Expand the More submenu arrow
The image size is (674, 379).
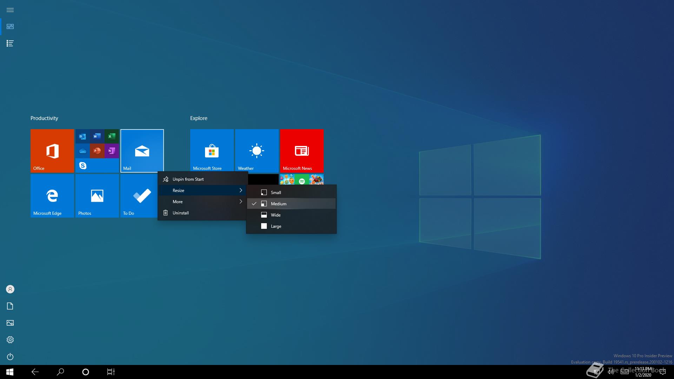241,201
